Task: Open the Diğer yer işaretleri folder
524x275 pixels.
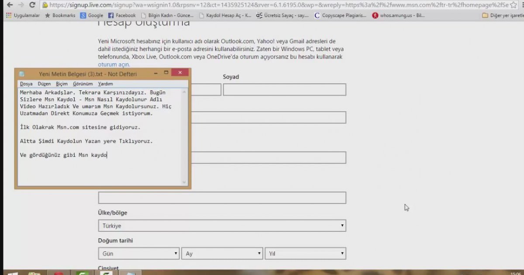Action: point(502,15)
